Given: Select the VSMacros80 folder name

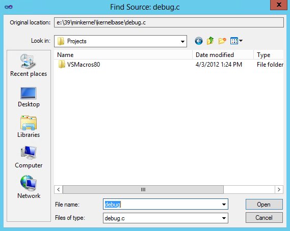Looking at the screenshot, I should click(84, 65).
